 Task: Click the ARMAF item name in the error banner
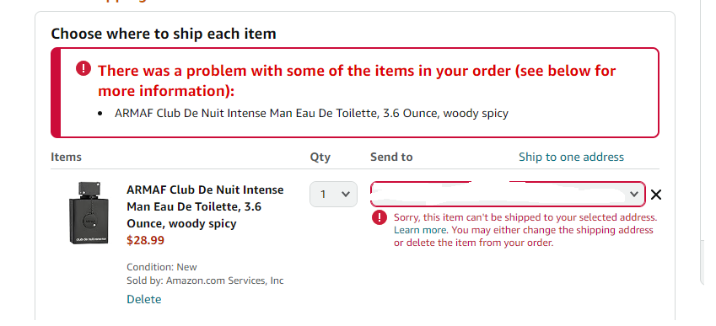(311, 113)
